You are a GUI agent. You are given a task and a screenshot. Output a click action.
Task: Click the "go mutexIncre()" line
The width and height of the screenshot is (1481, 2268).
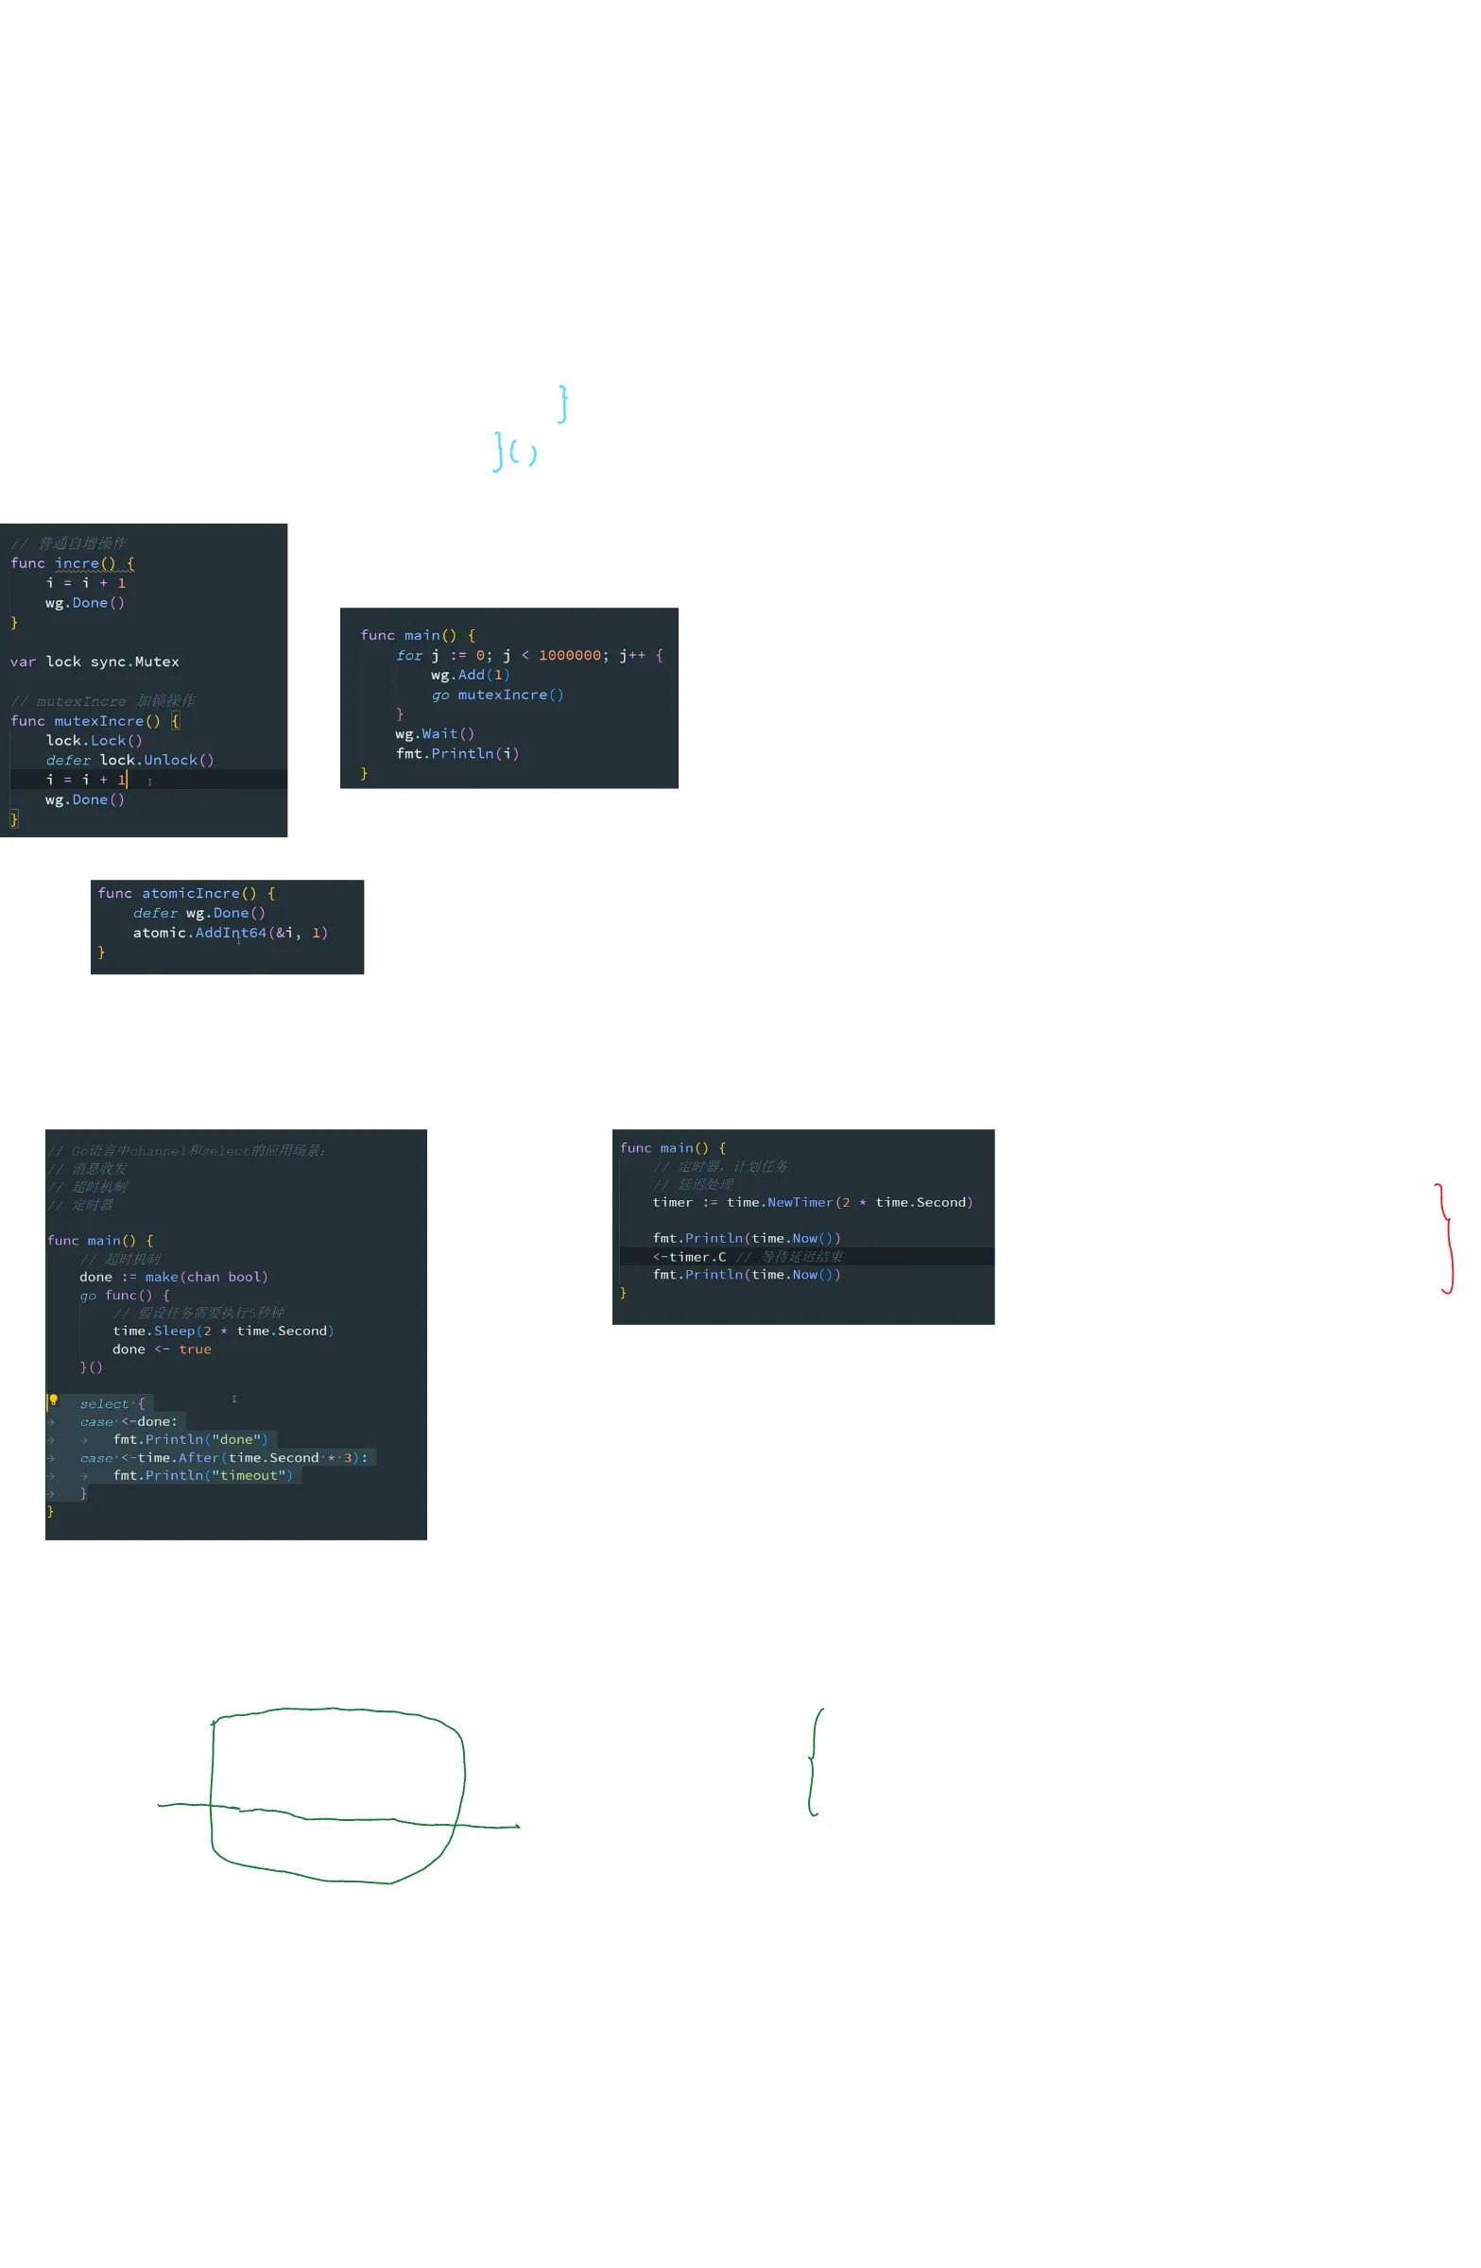pos(497,695)
